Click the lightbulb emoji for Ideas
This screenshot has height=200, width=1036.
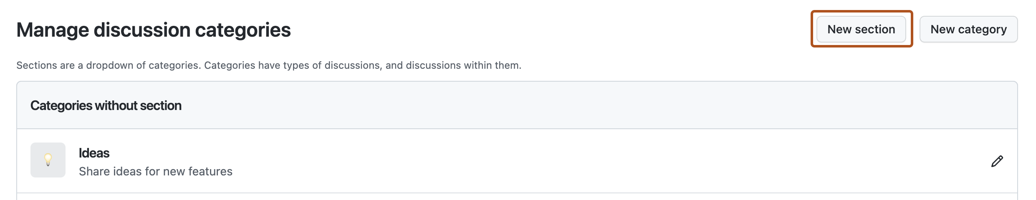(48, 159)
